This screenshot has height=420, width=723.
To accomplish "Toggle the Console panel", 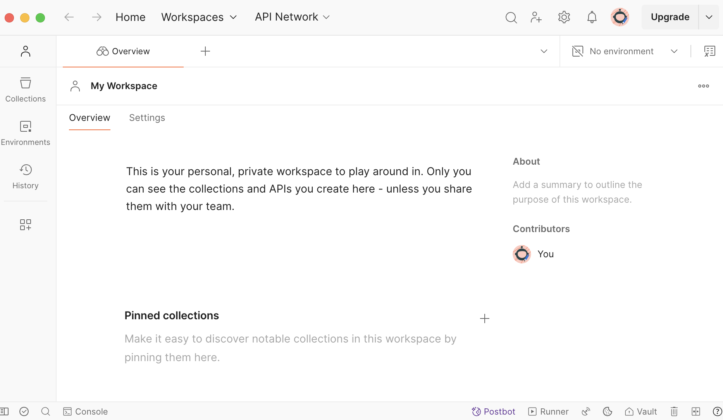I will click(86, 411).
